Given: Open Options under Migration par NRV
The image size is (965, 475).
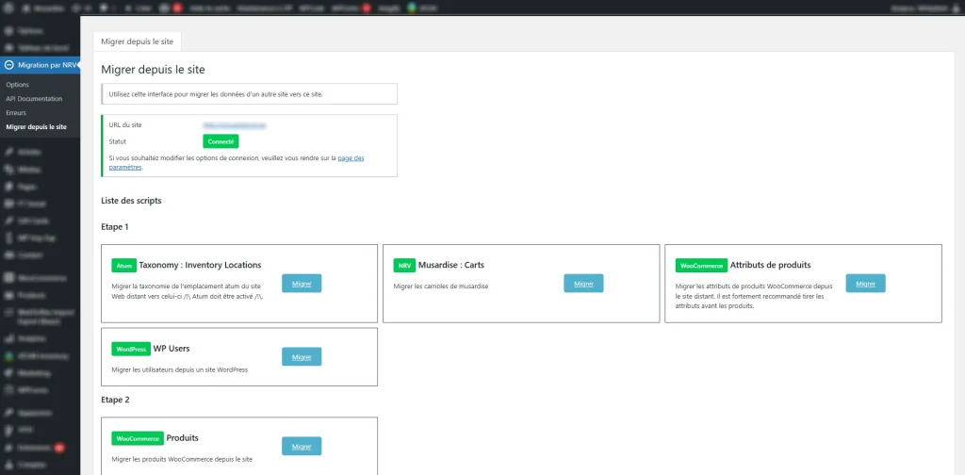Looking at the screenshot, I should click(17, 85).
